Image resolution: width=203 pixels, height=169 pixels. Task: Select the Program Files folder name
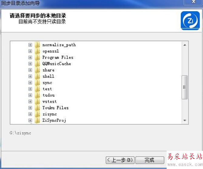point(58,57)
